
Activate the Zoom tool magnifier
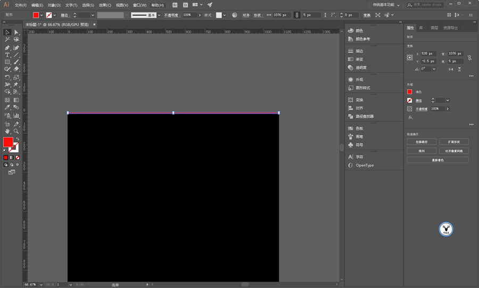(16, 131)
